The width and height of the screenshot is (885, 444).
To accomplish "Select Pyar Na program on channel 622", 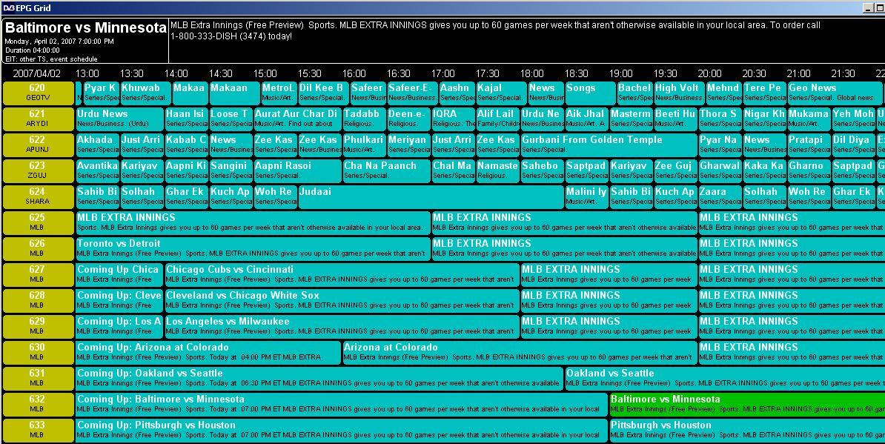I will tap(720, 145).
